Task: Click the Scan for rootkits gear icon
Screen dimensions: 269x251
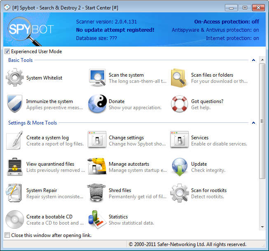Action: pyautogui.click(x=179, y=193)
